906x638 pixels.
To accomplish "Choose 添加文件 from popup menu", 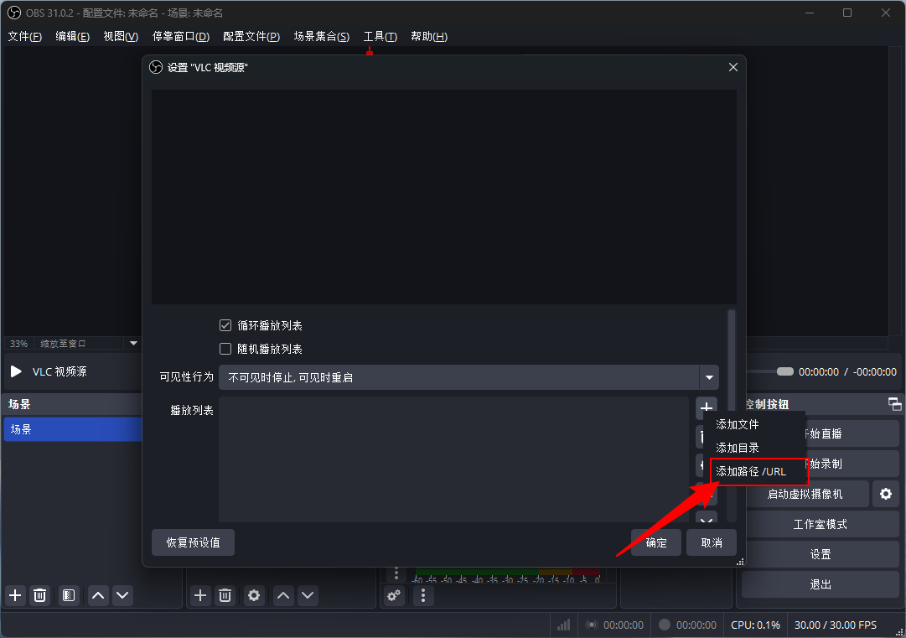I will coord(738,425).
